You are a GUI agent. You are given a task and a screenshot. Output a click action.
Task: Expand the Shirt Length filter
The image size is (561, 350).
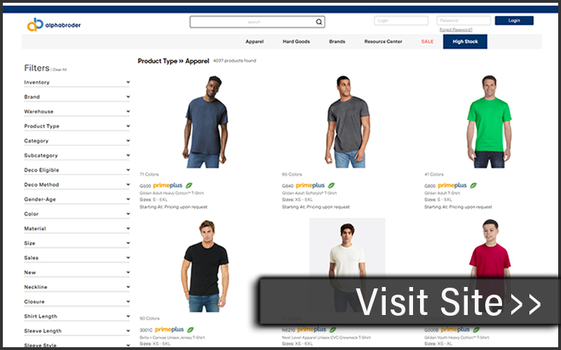coord(77,317)
